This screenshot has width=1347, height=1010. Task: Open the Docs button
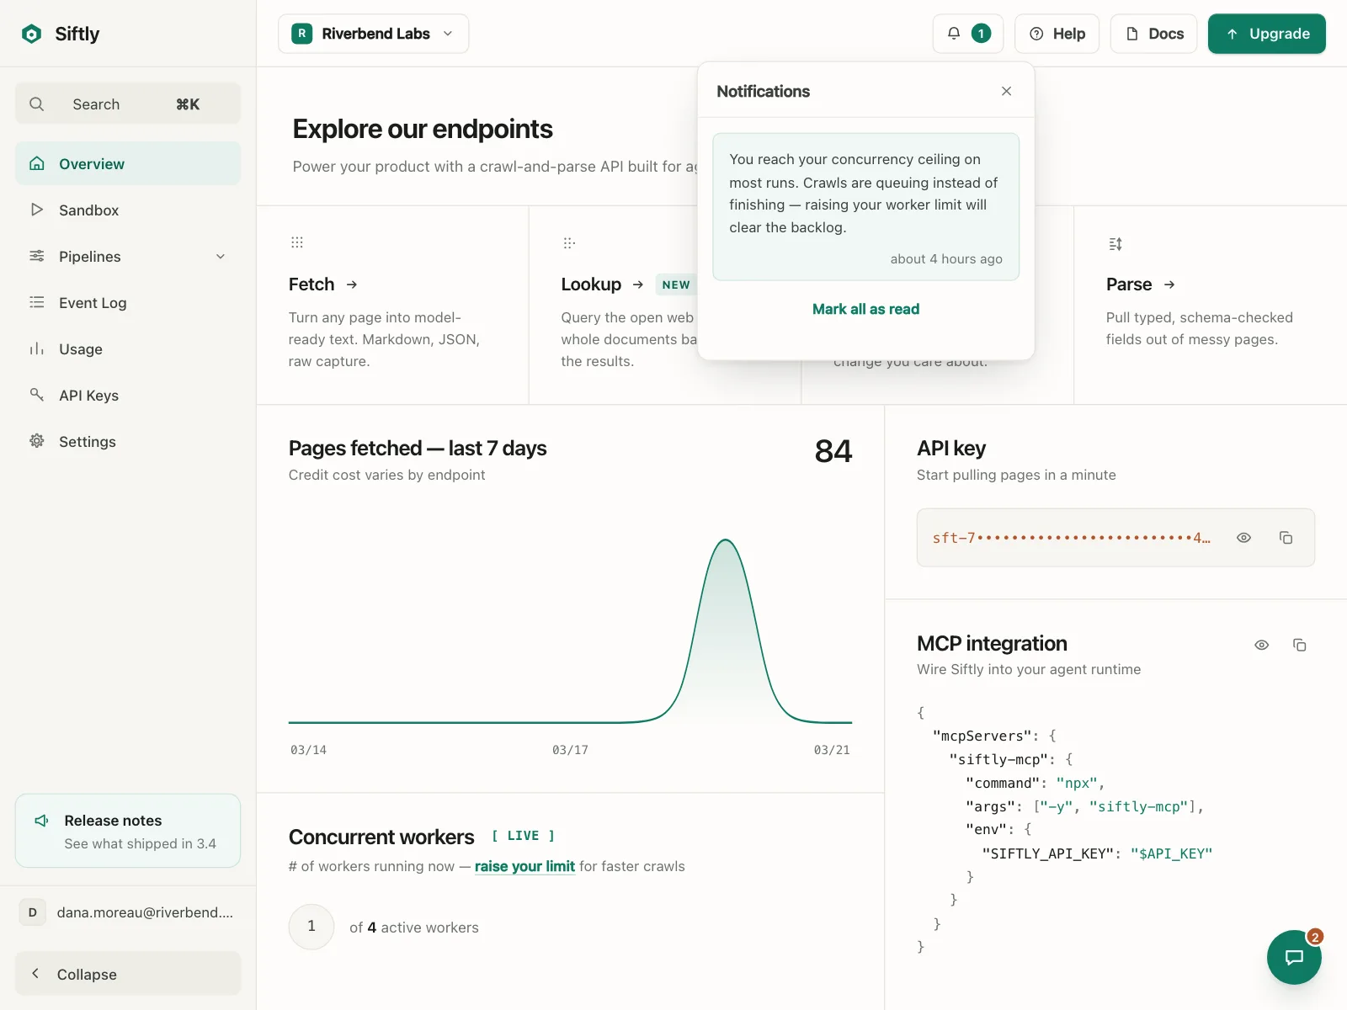1153,34
